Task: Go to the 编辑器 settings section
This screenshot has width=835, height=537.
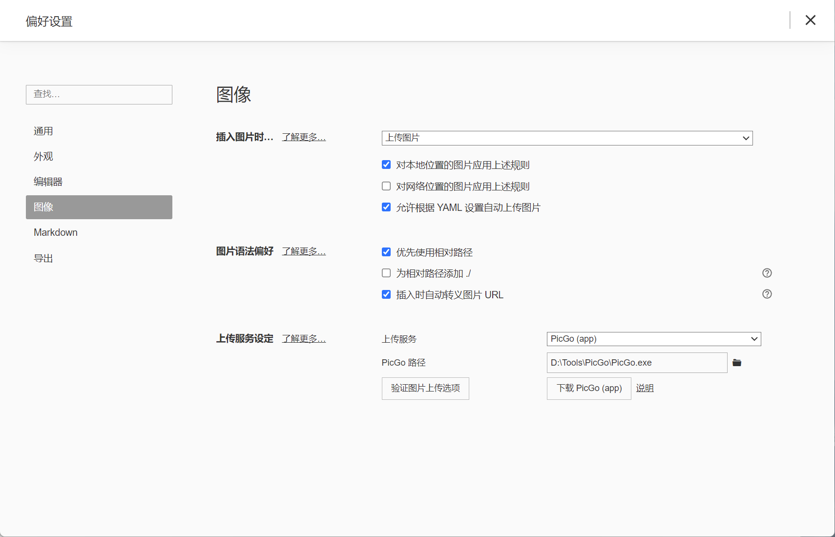Action: 99,182
